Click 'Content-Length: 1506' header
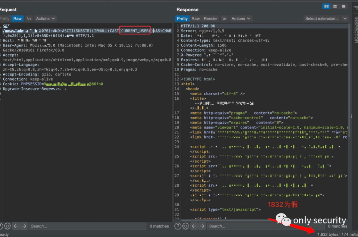This screenshot has height=237, width=358. point(204,45)
